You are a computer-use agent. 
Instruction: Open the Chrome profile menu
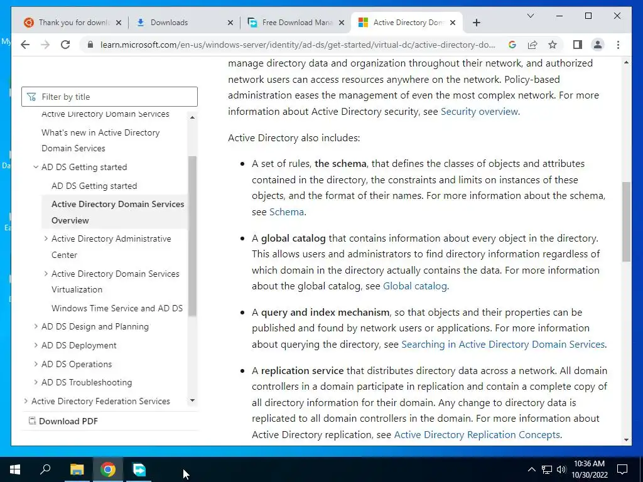click(598, 45)
